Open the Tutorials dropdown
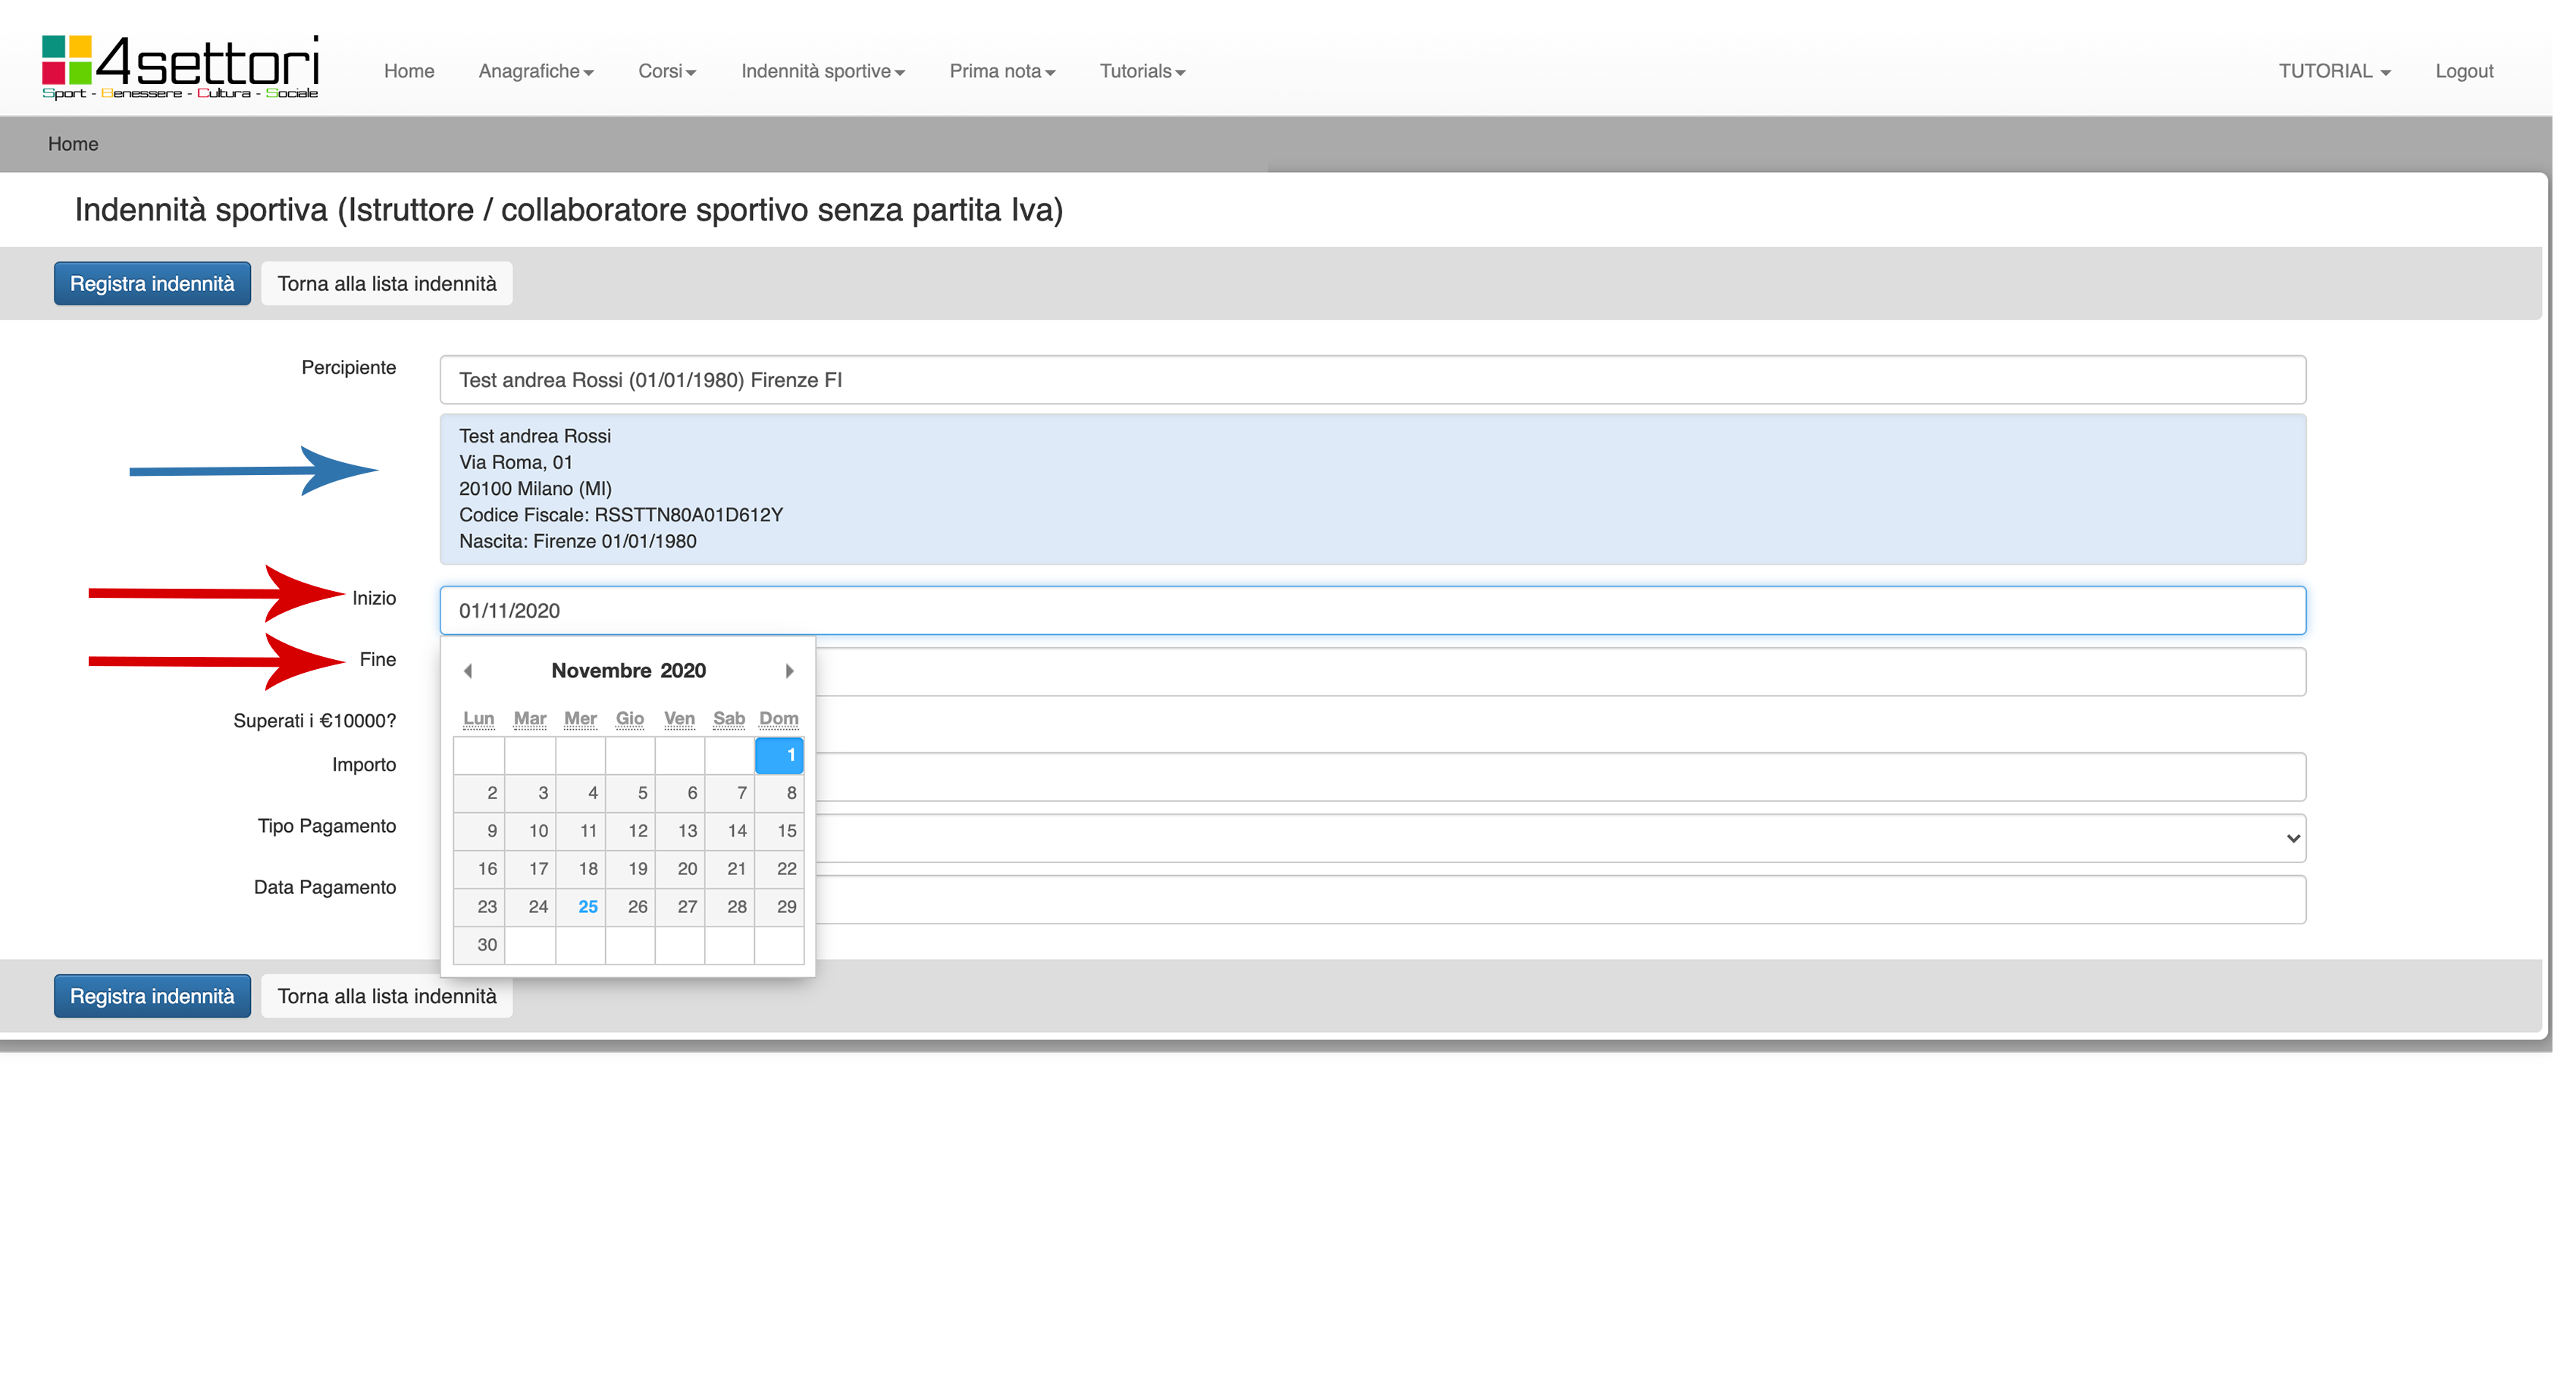This screenshot has width=2576, height=1382. (1142, 71)
